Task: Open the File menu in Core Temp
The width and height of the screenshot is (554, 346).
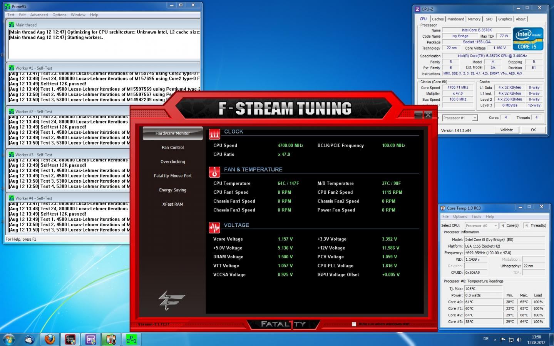Action: pyautogui.click(x=445, y=216)
